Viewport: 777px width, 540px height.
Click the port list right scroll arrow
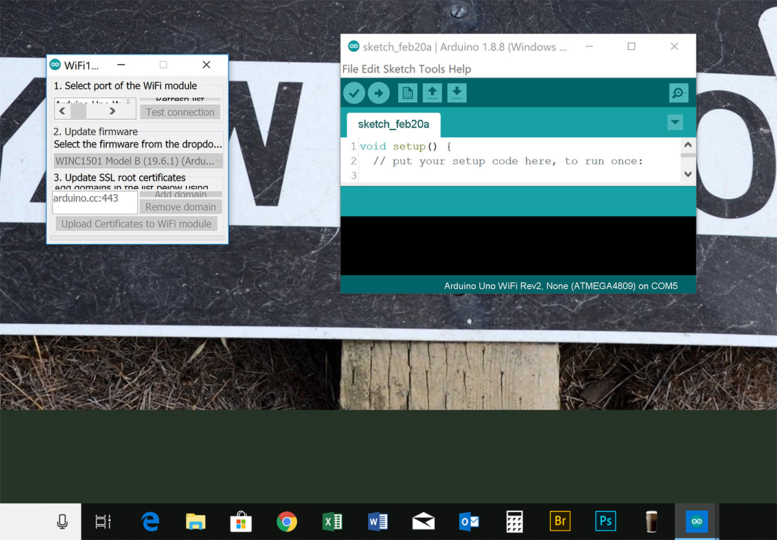pos(113,111)
